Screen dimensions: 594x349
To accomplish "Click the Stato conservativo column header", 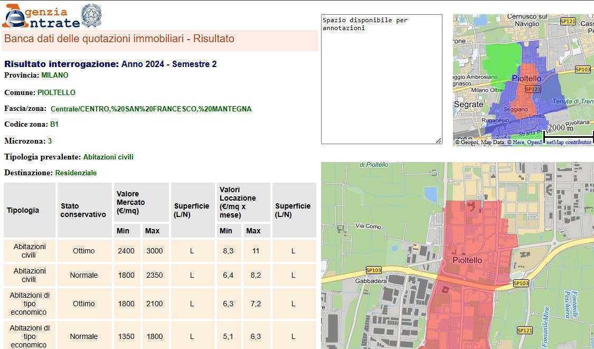I will [x=83, y=210].
